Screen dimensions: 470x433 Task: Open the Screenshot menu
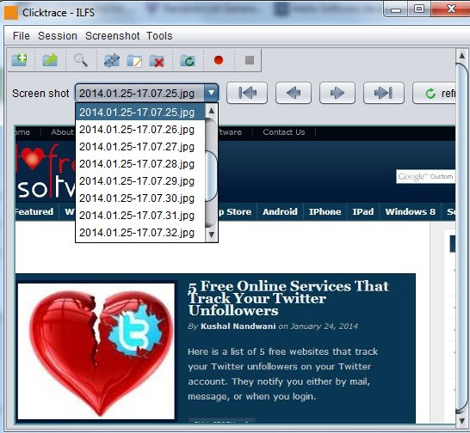(x=113, y=36)
